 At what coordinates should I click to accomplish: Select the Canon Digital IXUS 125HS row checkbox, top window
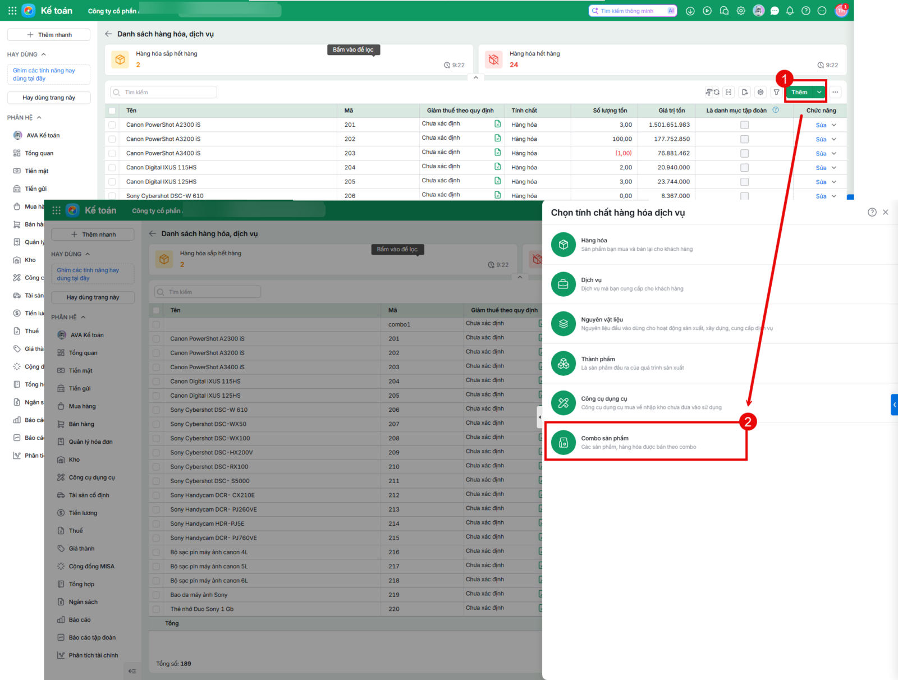(112, 182)
